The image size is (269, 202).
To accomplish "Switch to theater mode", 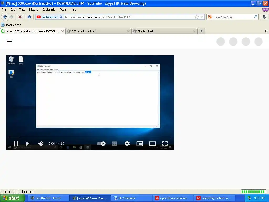I will click(152, 143).
